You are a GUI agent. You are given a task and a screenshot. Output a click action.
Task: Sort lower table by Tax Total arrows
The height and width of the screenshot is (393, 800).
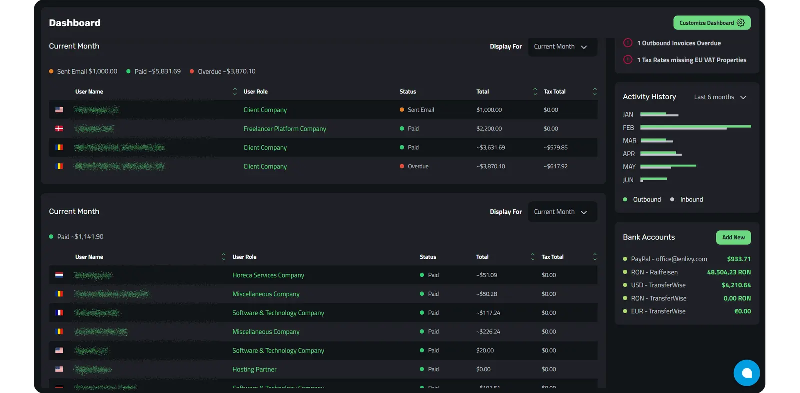[x=595, y=257]
